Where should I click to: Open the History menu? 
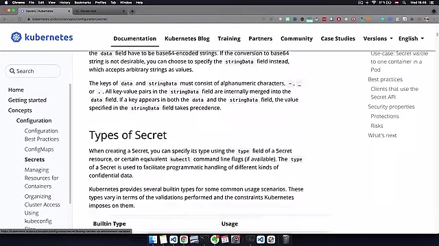[65, 3]
